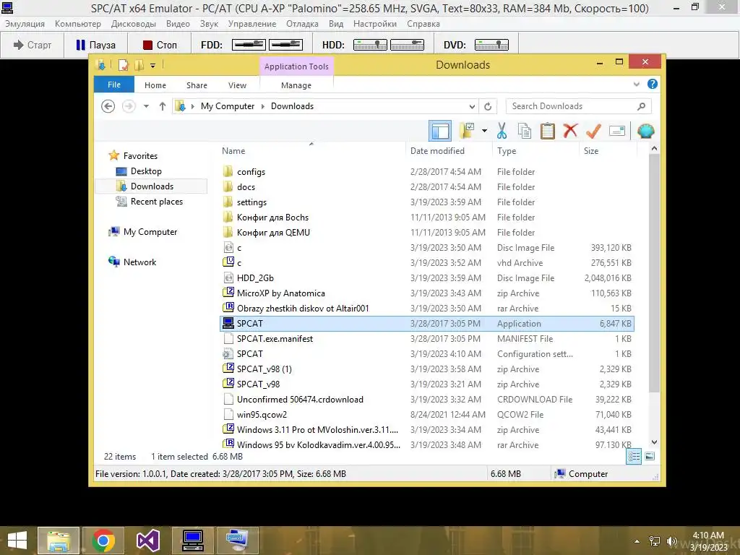
Task: Open the Отладка menu
Action: [302, 24]
